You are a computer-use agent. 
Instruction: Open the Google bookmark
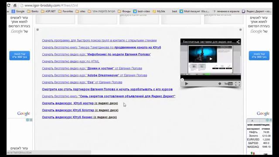[18, 11]
